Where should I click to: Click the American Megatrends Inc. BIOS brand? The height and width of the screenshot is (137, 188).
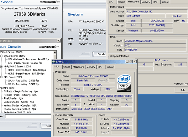point(155,41)
